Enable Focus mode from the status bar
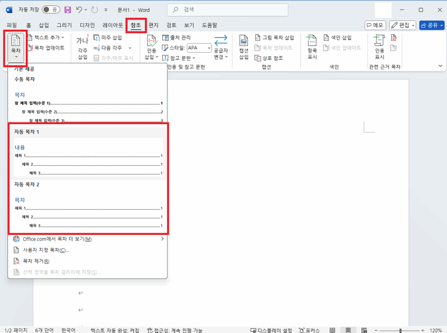Viewport: 447px width, 333px height. pyautogui.click(x=313, y=330)
